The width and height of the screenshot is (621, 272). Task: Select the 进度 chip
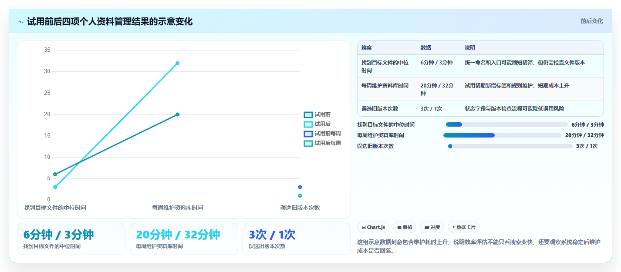coord(432,227)
